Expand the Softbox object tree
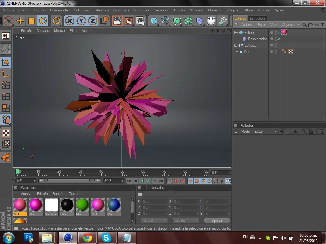The height and width of the screenshot is (244, 326). click(236, 45)
